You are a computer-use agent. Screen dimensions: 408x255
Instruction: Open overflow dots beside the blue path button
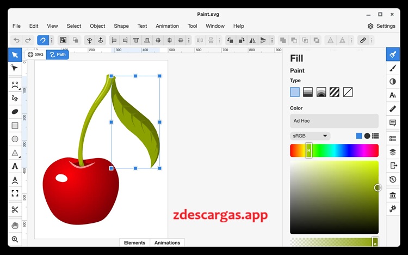[52, 40]
